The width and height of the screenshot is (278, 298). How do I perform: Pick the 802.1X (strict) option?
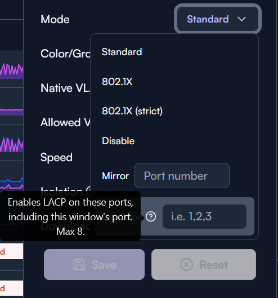tap(174, 111)
